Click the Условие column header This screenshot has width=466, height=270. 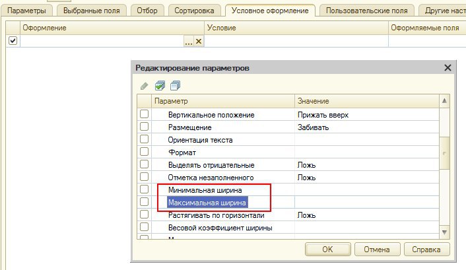pyautogui.click(x=296, y=28)
